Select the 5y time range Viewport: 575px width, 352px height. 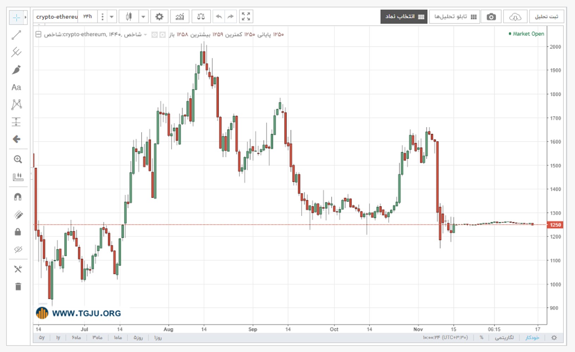[x=42, y=338]
